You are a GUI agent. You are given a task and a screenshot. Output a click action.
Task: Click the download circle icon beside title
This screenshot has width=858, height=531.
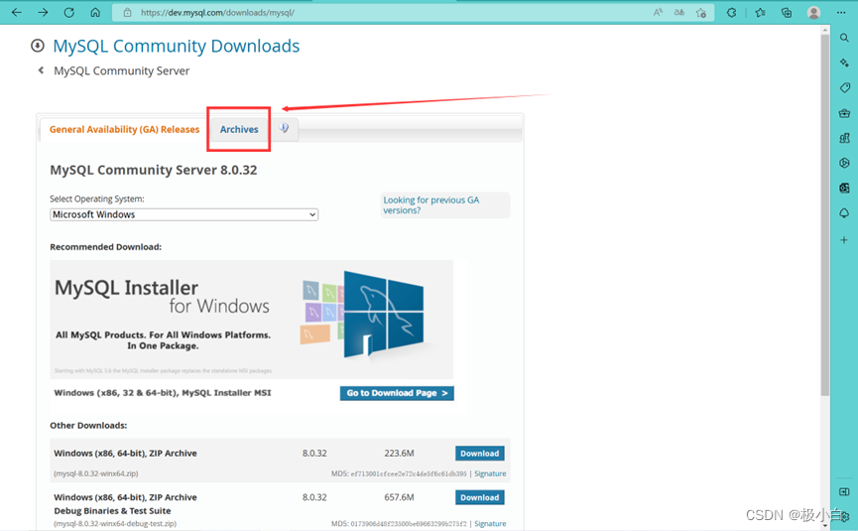38,46
